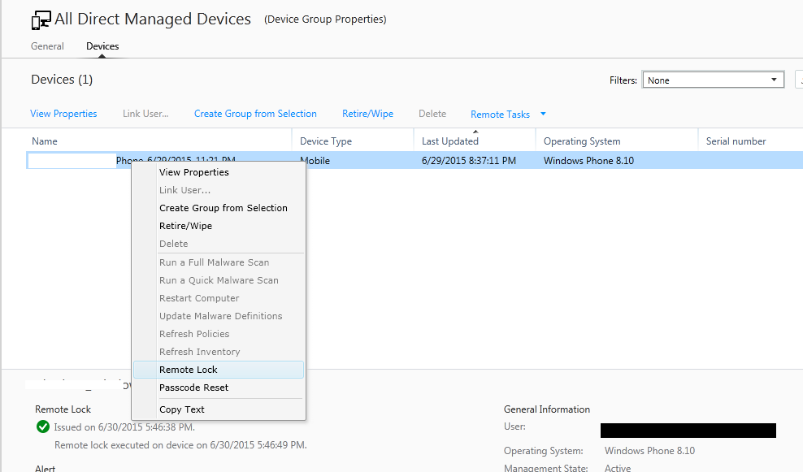Choose Create Group from Selection in context menu
Image resolution: width=803 pixels, height=472 pixels.
pos(224,207)
